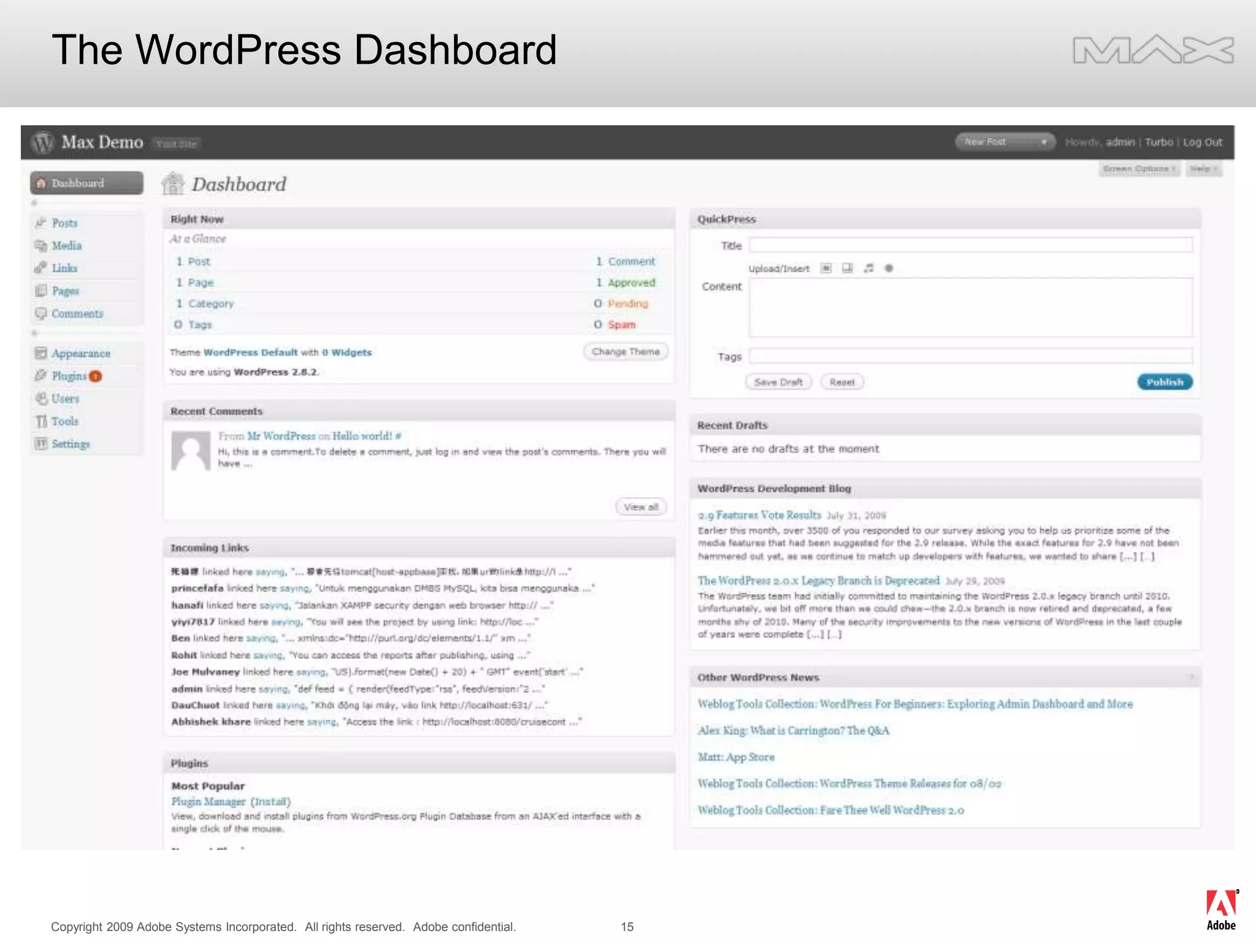This screenshot has height=942, width=1256.
Task: Focus the QuickPress Title field
Action: point(971,245)
